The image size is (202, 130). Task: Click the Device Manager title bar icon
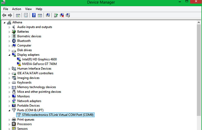[x=3, y=2]
